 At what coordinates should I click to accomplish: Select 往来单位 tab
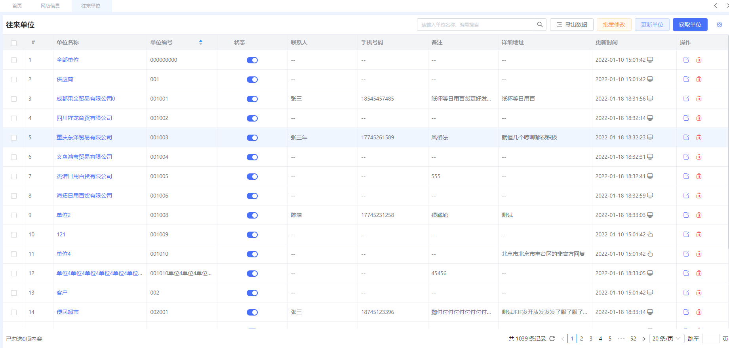[91, 6]
